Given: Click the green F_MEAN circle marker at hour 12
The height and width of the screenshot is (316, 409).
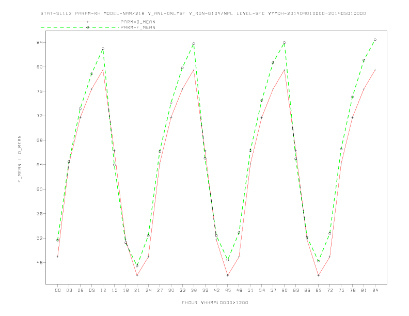Looking at the screenshot, I should pos(103,49).
